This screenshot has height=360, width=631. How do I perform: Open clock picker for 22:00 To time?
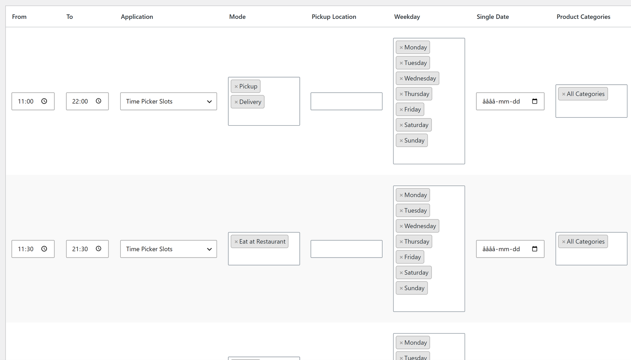99,101
